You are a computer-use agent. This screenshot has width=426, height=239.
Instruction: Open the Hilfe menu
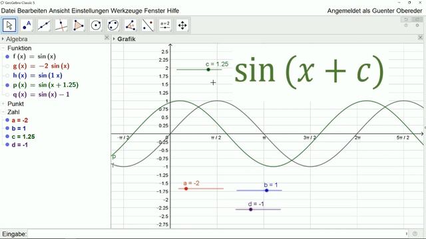(172, 11)
